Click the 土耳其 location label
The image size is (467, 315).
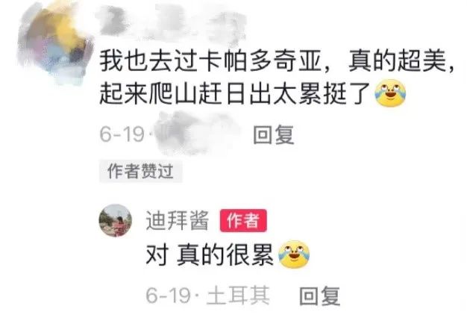[x=238, y=296]
